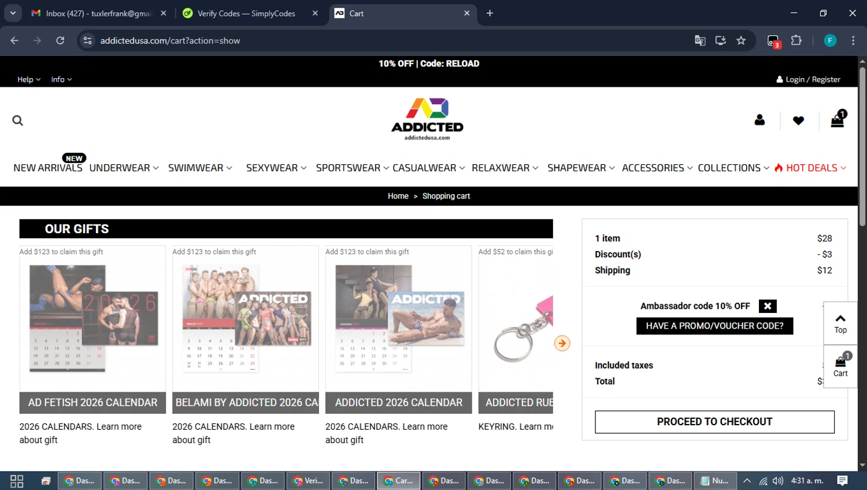Image resolution: width=867 pixels, height=490 pixels.
Task: Remove the Ambassador code 10% OFF discount
Action: click(768, 306)
